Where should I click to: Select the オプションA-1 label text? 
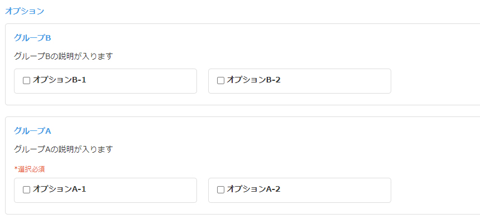[59, 189]
